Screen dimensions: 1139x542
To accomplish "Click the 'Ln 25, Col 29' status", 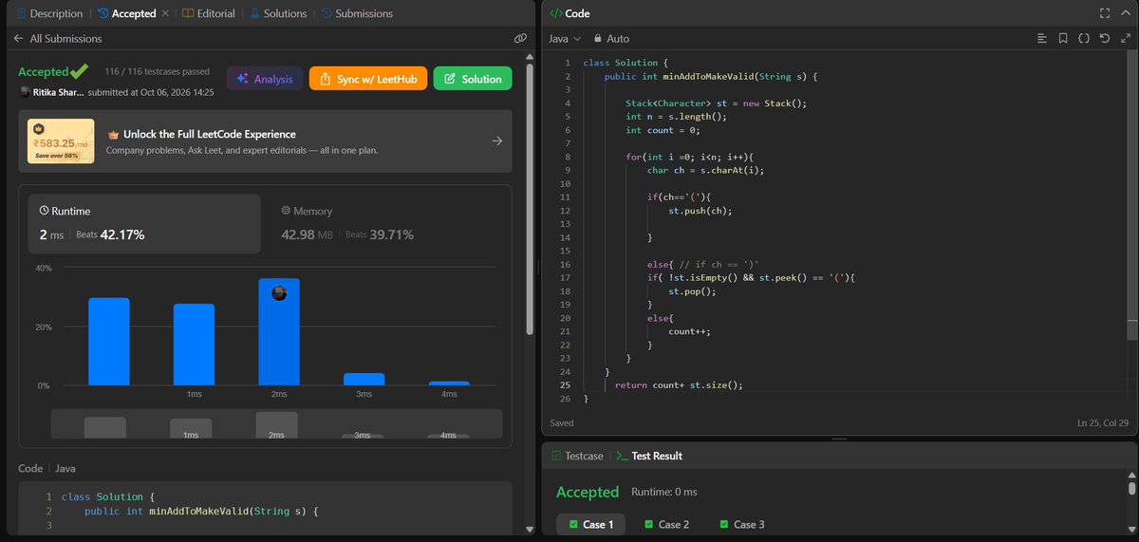I will click(x=1103, y=422).
